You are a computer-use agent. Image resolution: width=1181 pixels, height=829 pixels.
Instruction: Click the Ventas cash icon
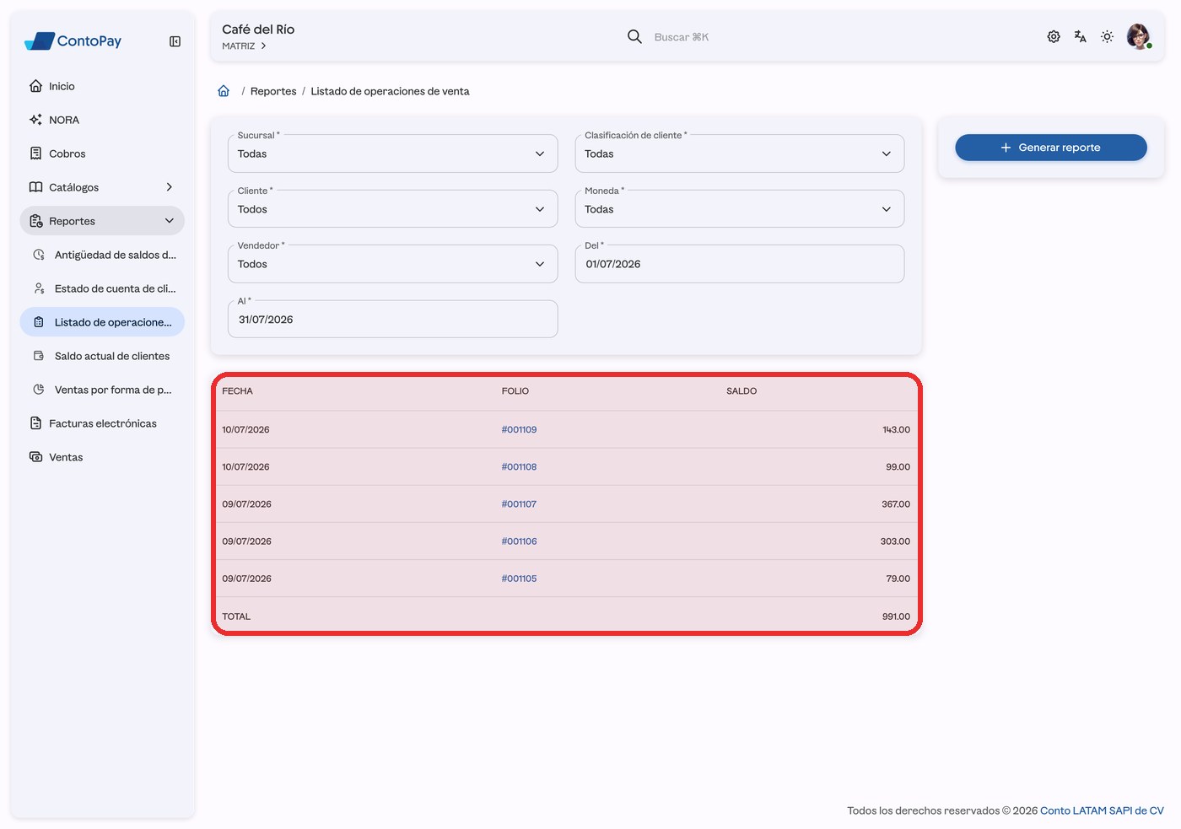coord(35,457)
